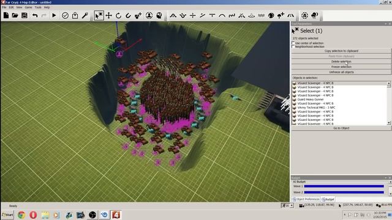Viewport: 392px width, 220px height.
Task: Select the player spawn circle icon
Action: [x=149, y=15]
